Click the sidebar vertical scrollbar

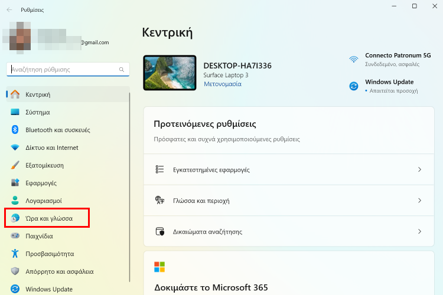coord(129,187)
